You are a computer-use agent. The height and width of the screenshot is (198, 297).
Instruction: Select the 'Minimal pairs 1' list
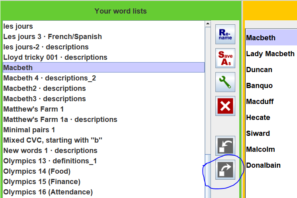[104, 130]
